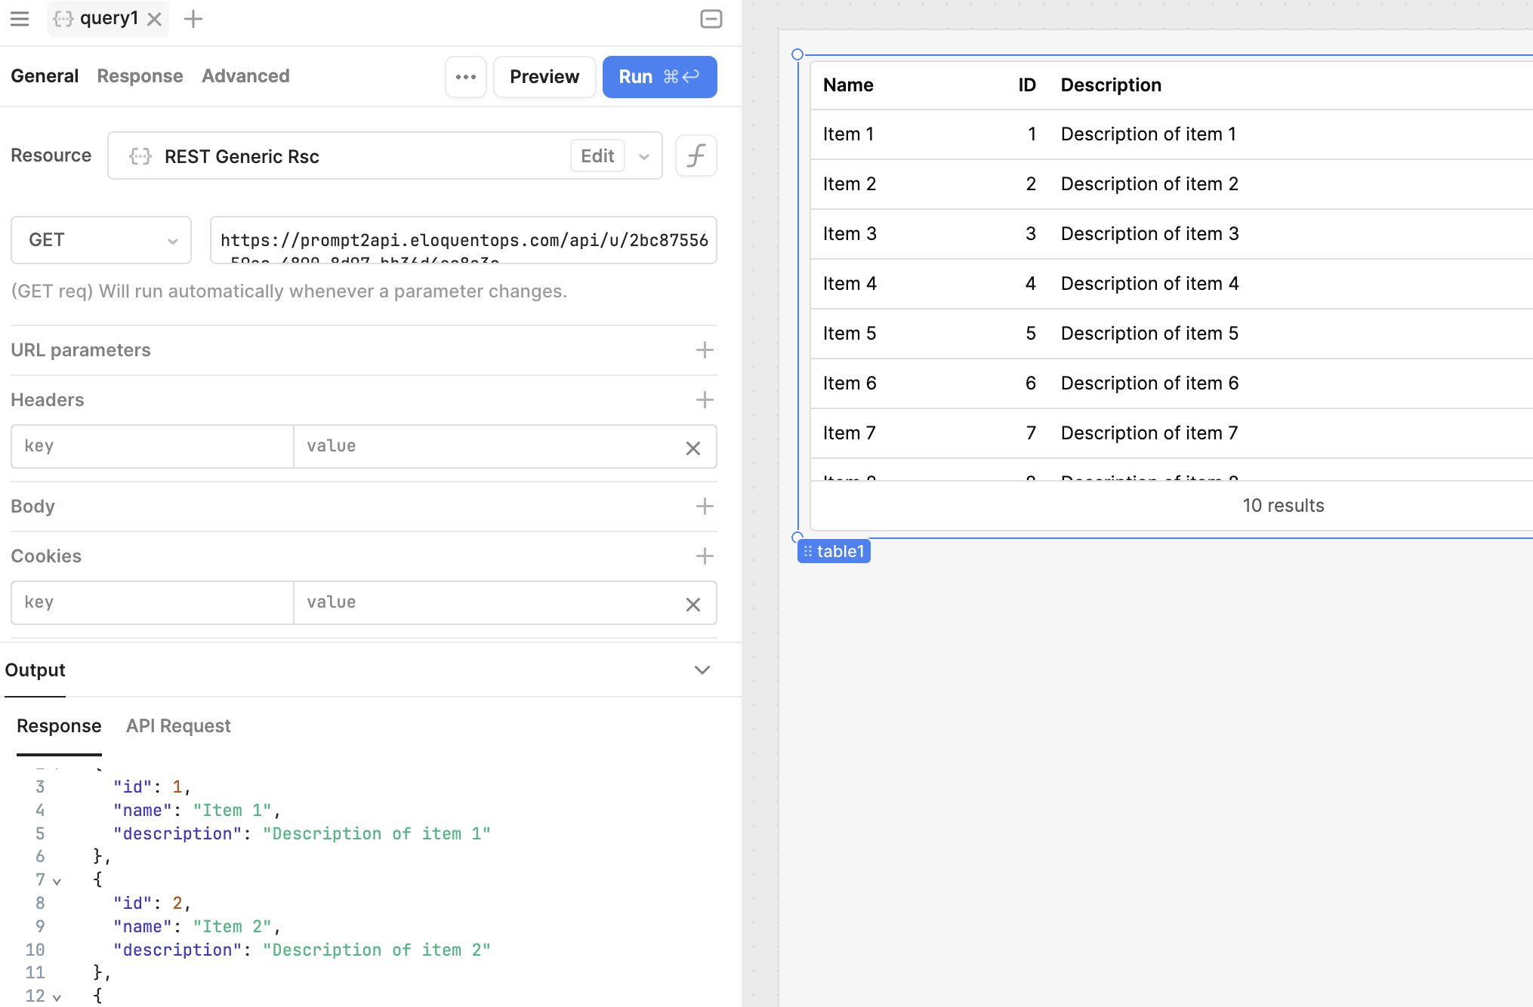Add a new query with plus icon
The image size is (1533, 1007).
tap(193, 19)
